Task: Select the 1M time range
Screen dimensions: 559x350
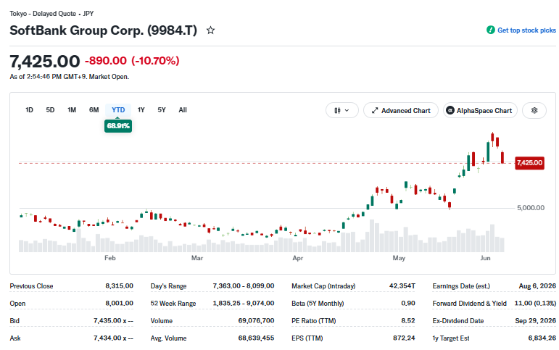Action: point(72,109)
